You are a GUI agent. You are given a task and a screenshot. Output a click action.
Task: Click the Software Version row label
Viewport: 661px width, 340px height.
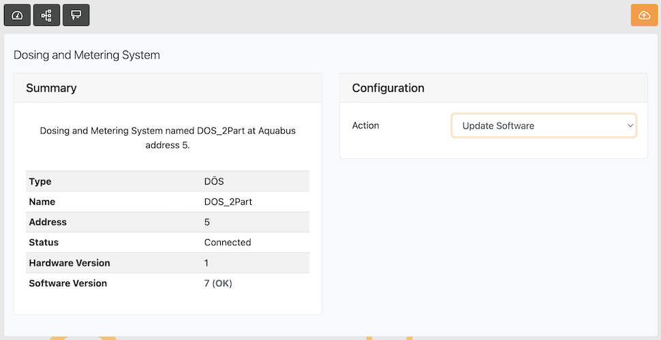tap(68, 283)
